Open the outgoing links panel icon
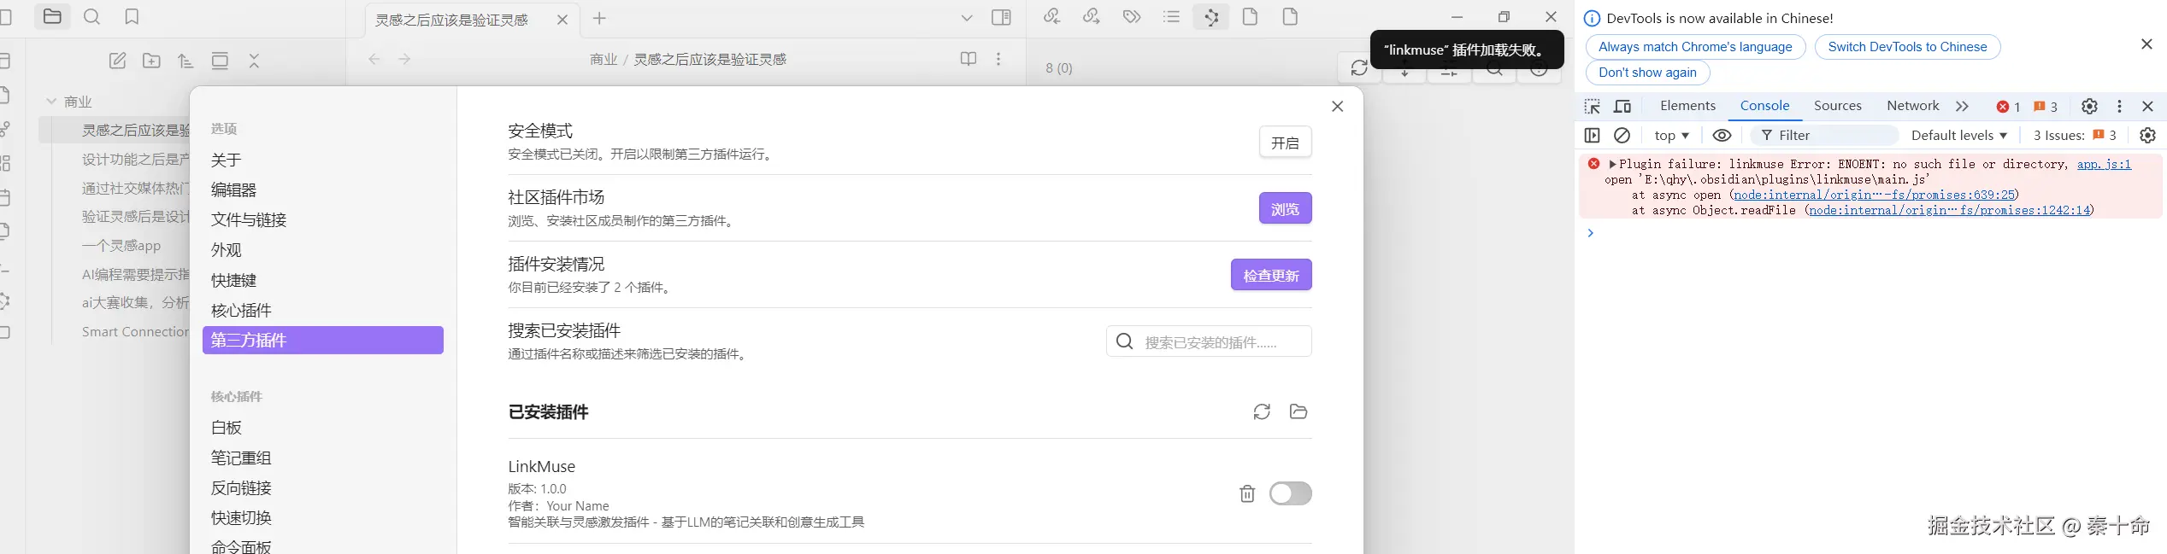 [x=1092, y=16]
